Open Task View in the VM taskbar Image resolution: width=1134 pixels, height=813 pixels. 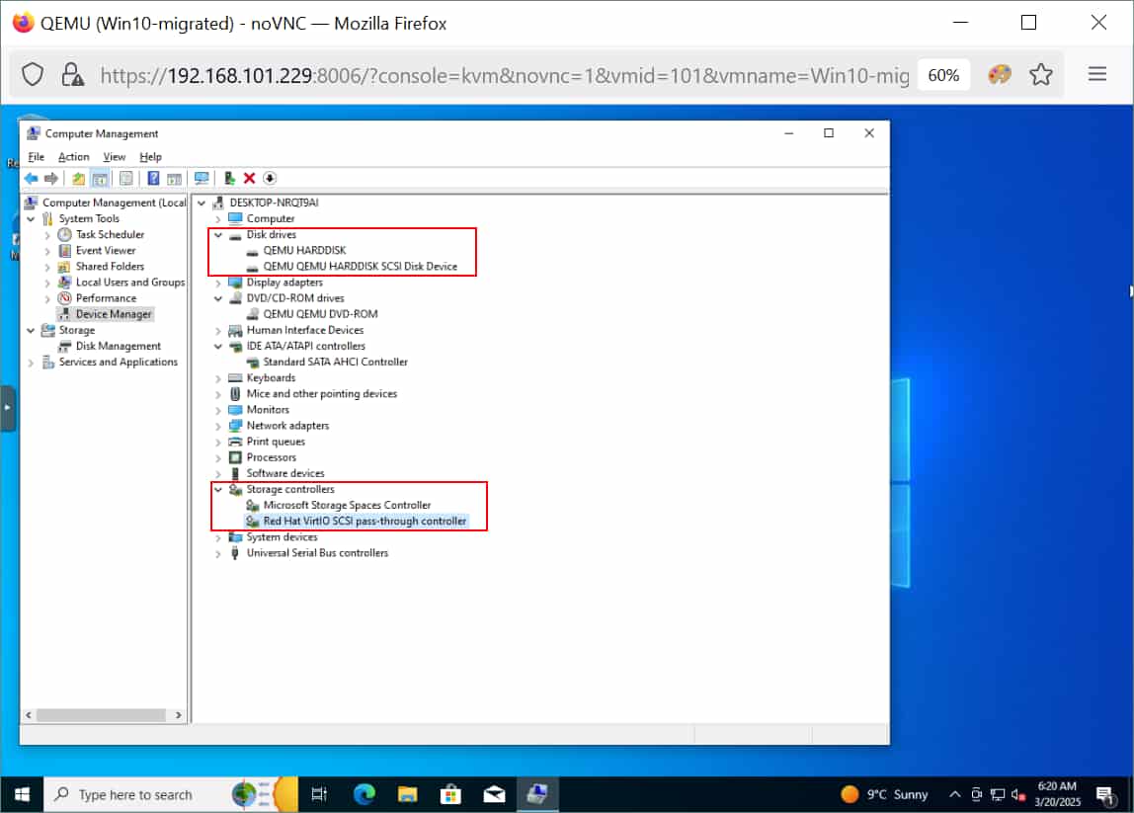tap(319, 795)
